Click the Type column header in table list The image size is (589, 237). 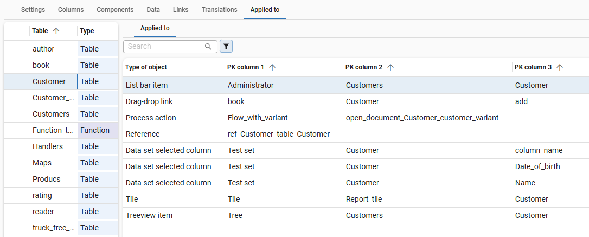point(87,31)
